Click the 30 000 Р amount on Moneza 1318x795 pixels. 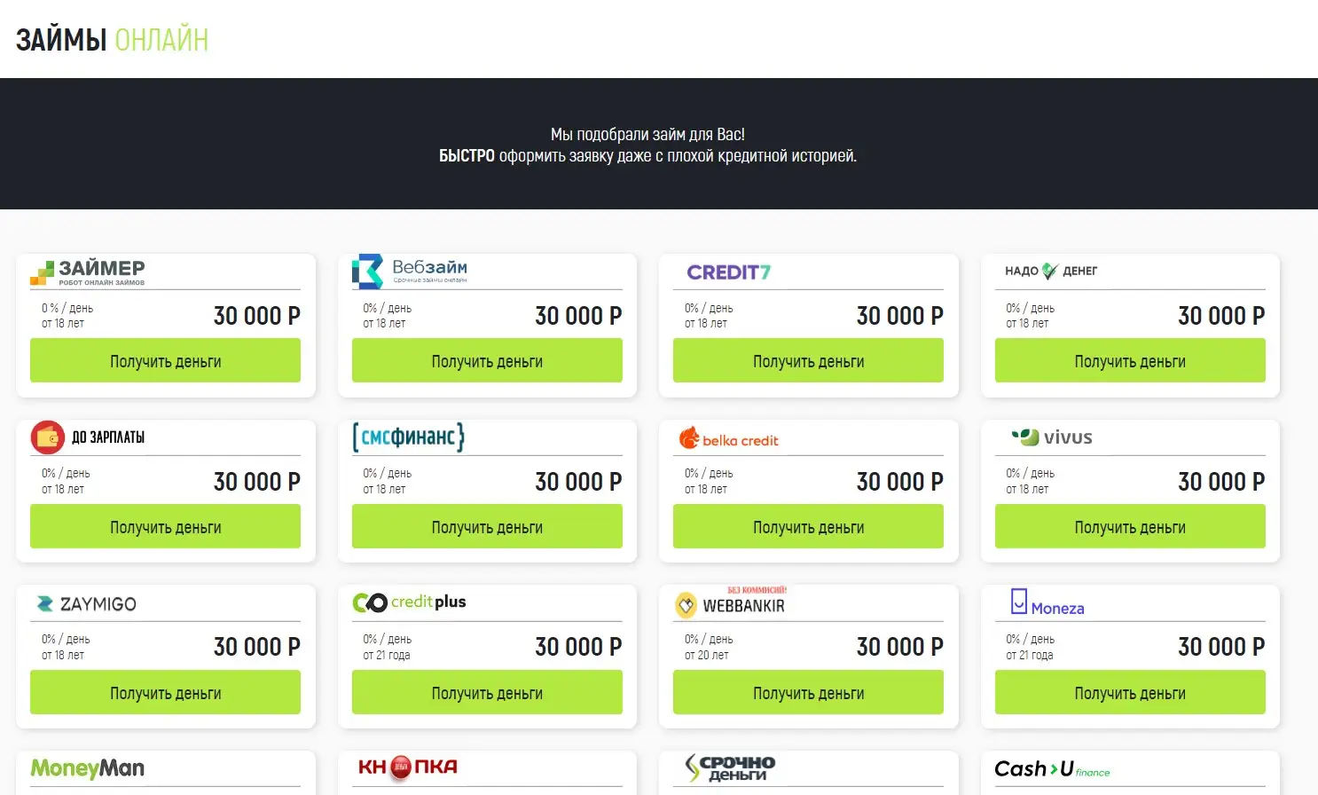pos(1221,647)
